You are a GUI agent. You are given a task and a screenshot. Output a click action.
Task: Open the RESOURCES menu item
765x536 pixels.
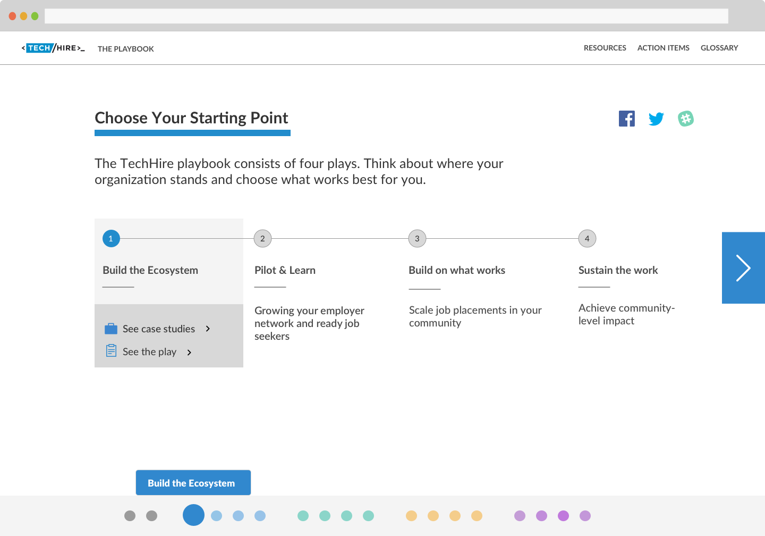pyautogui.click(x=605, y=48)
